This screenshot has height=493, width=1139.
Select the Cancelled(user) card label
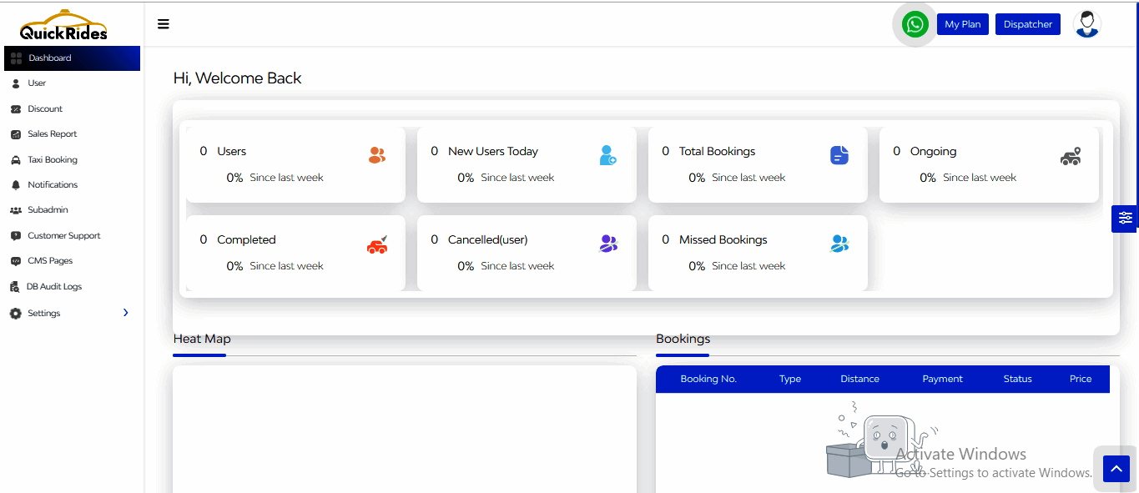(x=488, y=240)
